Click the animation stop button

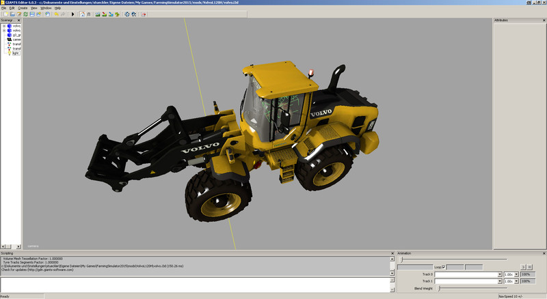[529, 267]
